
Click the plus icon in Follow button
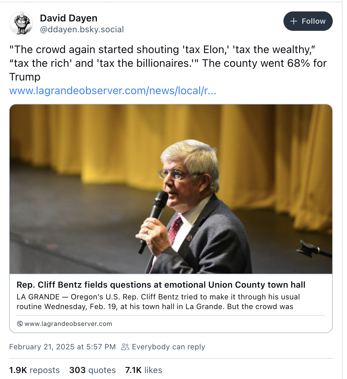coord(294,21)
